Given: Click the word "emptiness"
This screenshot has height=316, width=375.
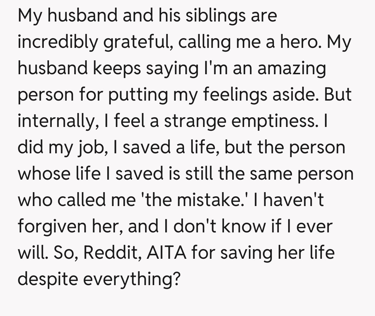Looking at the screenshot, I should (x=282, y=121).
